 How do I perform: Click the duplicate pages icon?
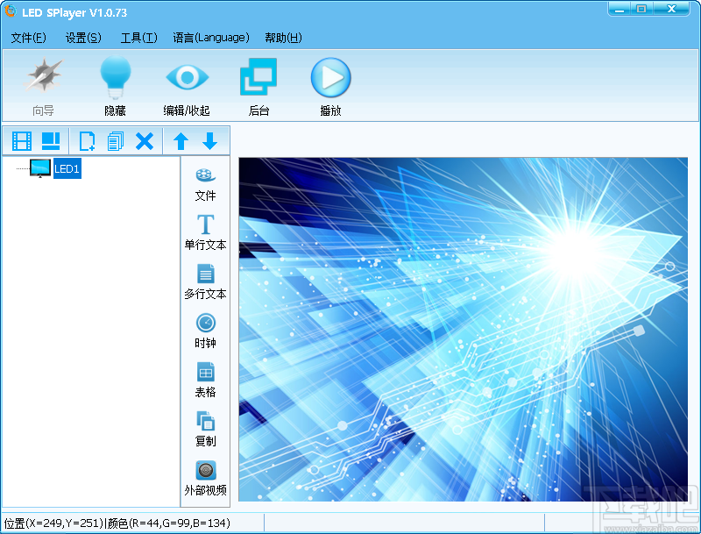pos(115,140)
